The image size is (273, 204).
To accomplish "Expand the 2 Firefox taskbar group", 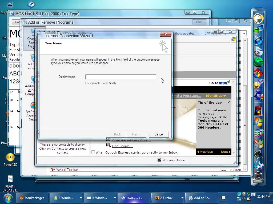I will (x=182, y=198).
